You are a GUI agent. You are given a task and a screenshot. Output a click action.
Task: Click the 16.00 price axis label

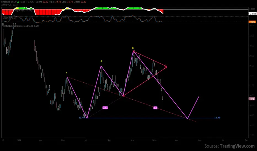click(251, 115)
